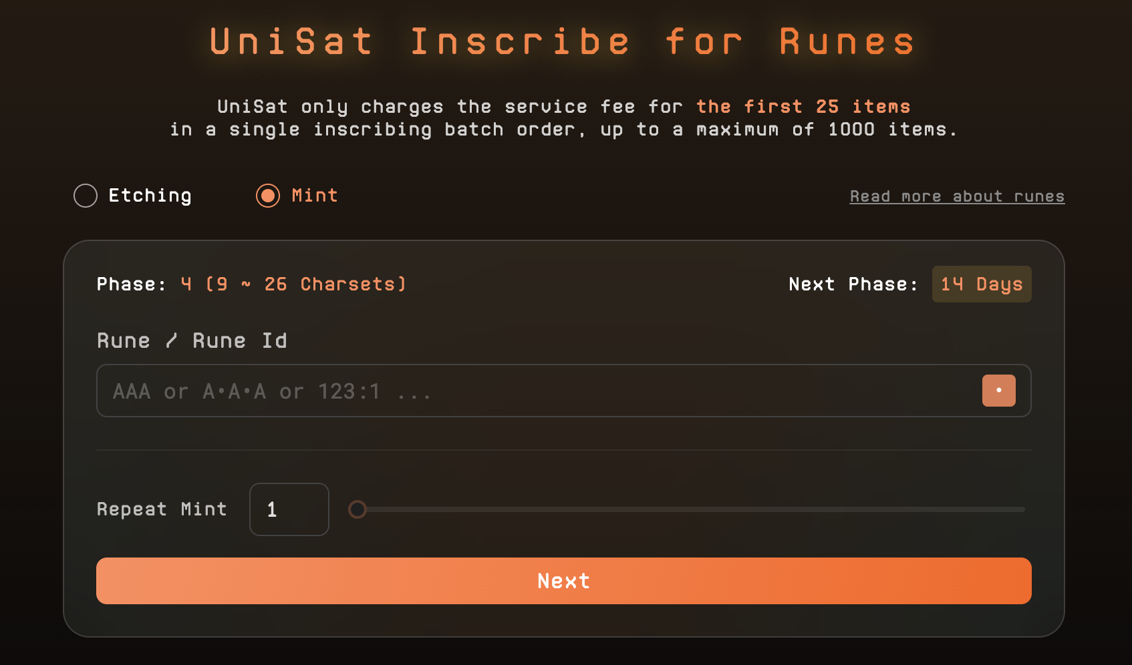Click the Phase 4 charsets text

293,284
